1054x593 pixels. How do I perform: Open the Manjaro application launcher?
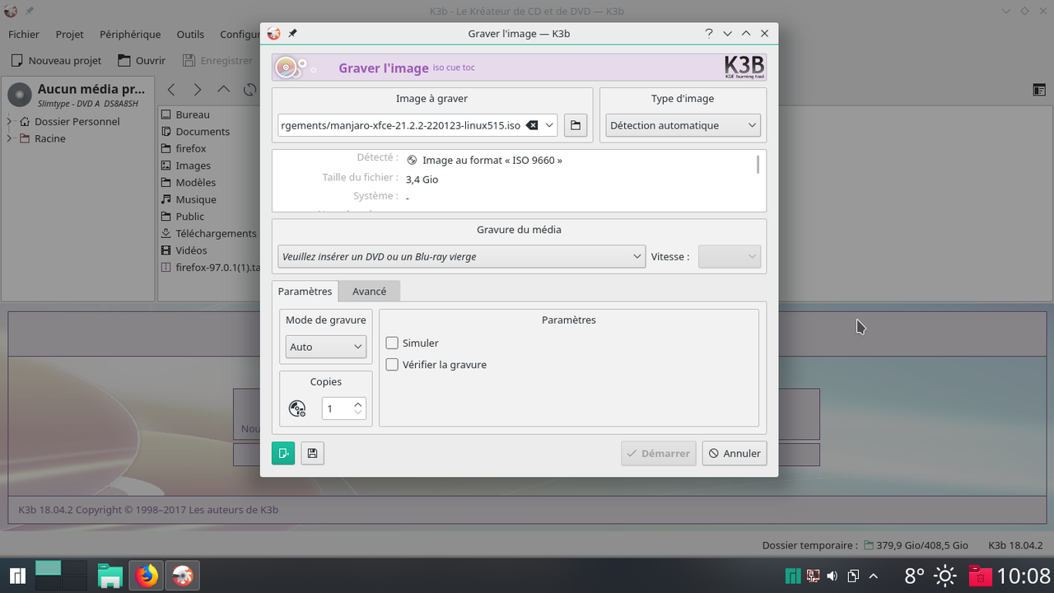(17, 576)
